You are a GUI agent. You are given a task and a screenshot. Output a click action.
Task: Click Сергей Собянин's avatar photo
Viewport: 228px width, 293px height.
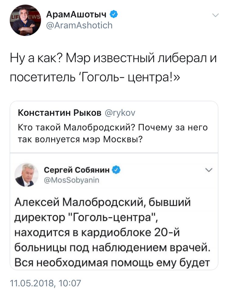pos(26,175)
